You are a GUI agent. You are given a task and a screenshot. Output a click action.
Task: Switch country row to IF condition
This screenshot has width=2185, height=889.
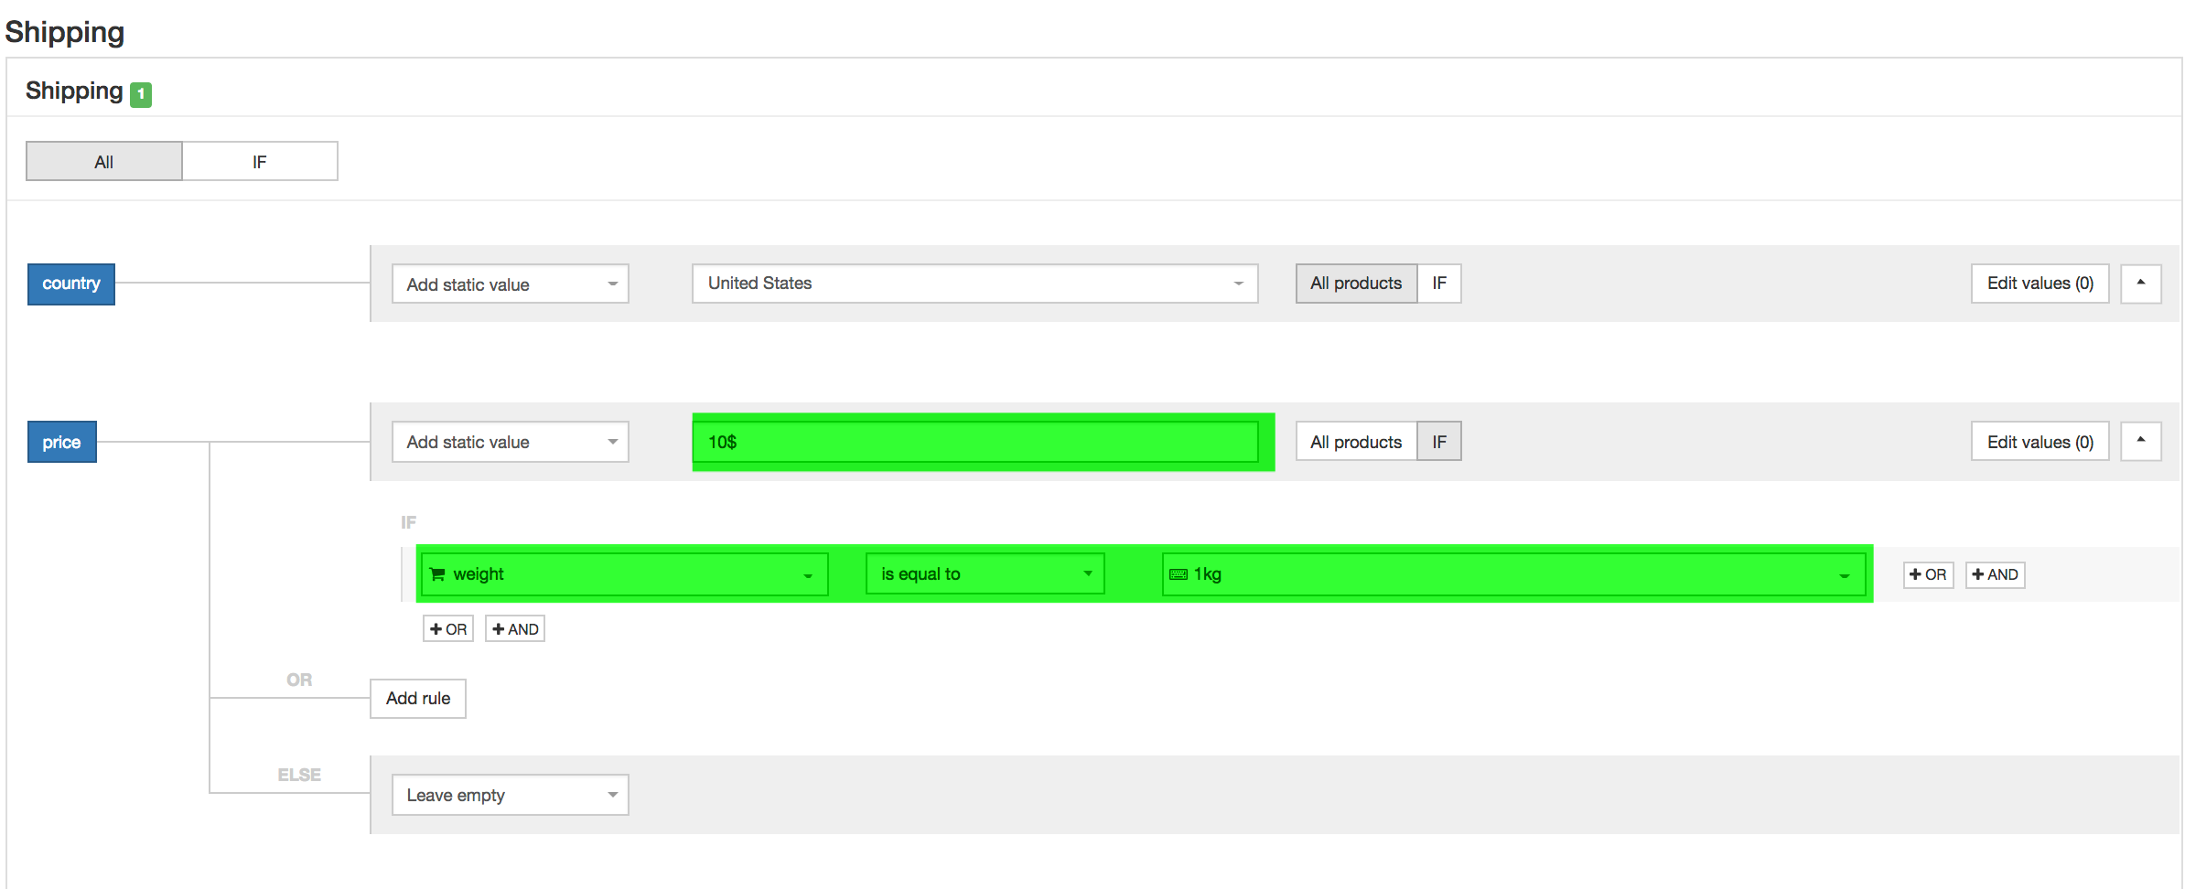click(1439, 284)
